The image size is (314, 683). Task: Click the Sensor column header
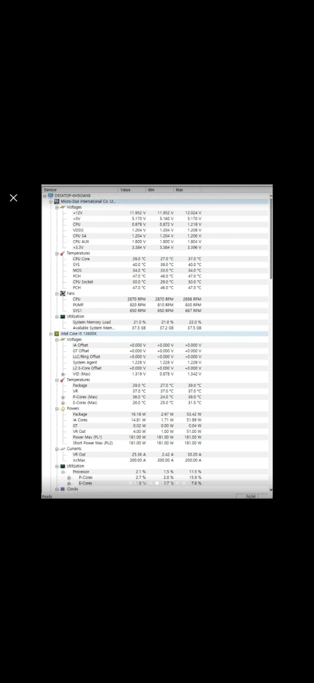pyautogui.click(x=80, y=190)
